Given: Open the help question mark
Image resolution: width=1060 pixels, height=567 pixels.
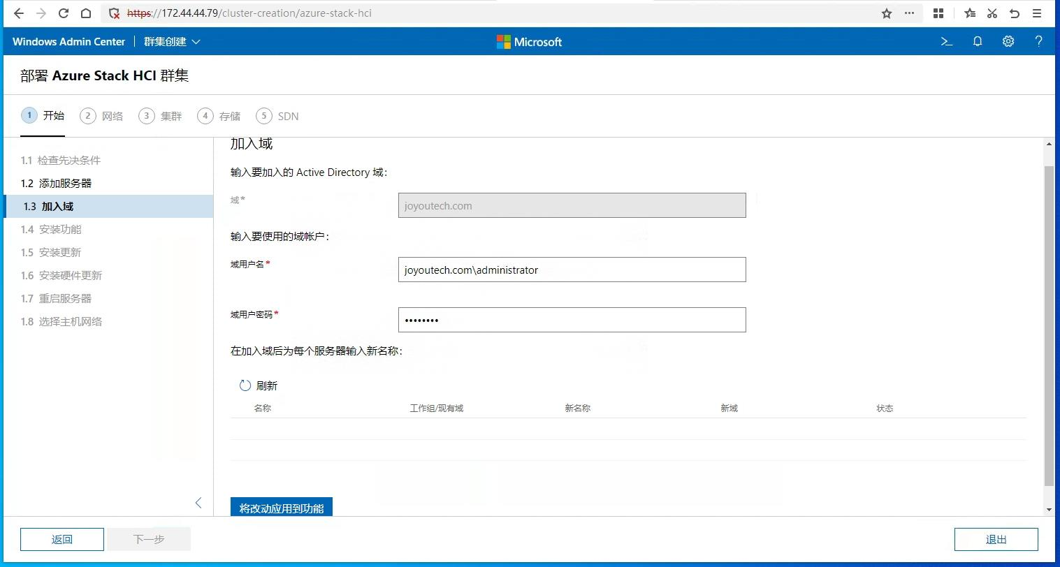Looking at the screenshot, I should pyautogui.click(x=1039, y=42).
